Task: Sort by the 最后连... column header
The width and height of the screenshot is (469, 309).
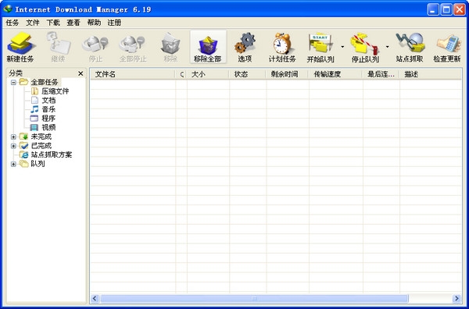Action: pyautogui.click(x=381, y=74)
